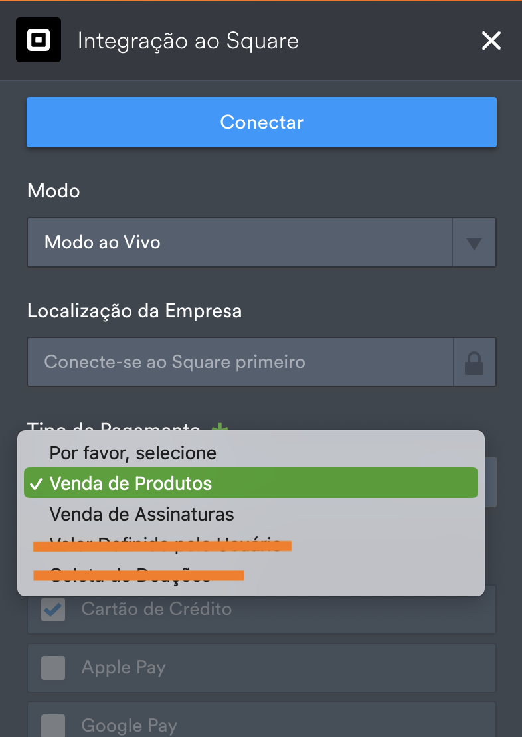Tick the Google Pay checkbox
This screenshot has height=737, width=522.
[x=53, y=726]
